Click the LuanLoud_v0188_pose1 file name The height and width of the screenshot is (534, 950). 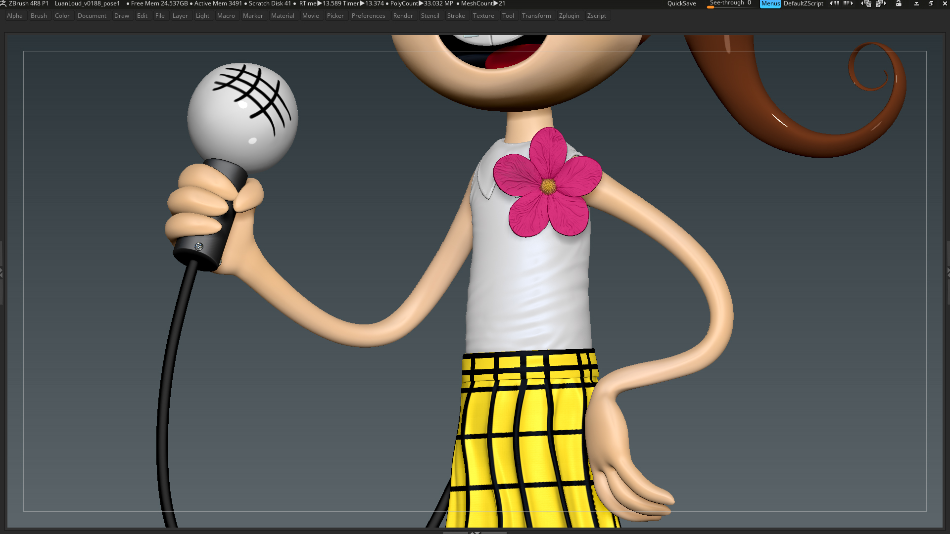click(87, 3)
